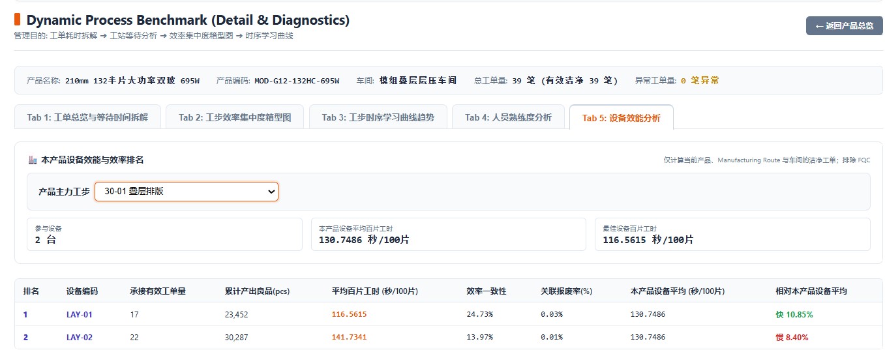Click the 效率一致性 column header
Screen dimensions: 885x350
point(487,291)
